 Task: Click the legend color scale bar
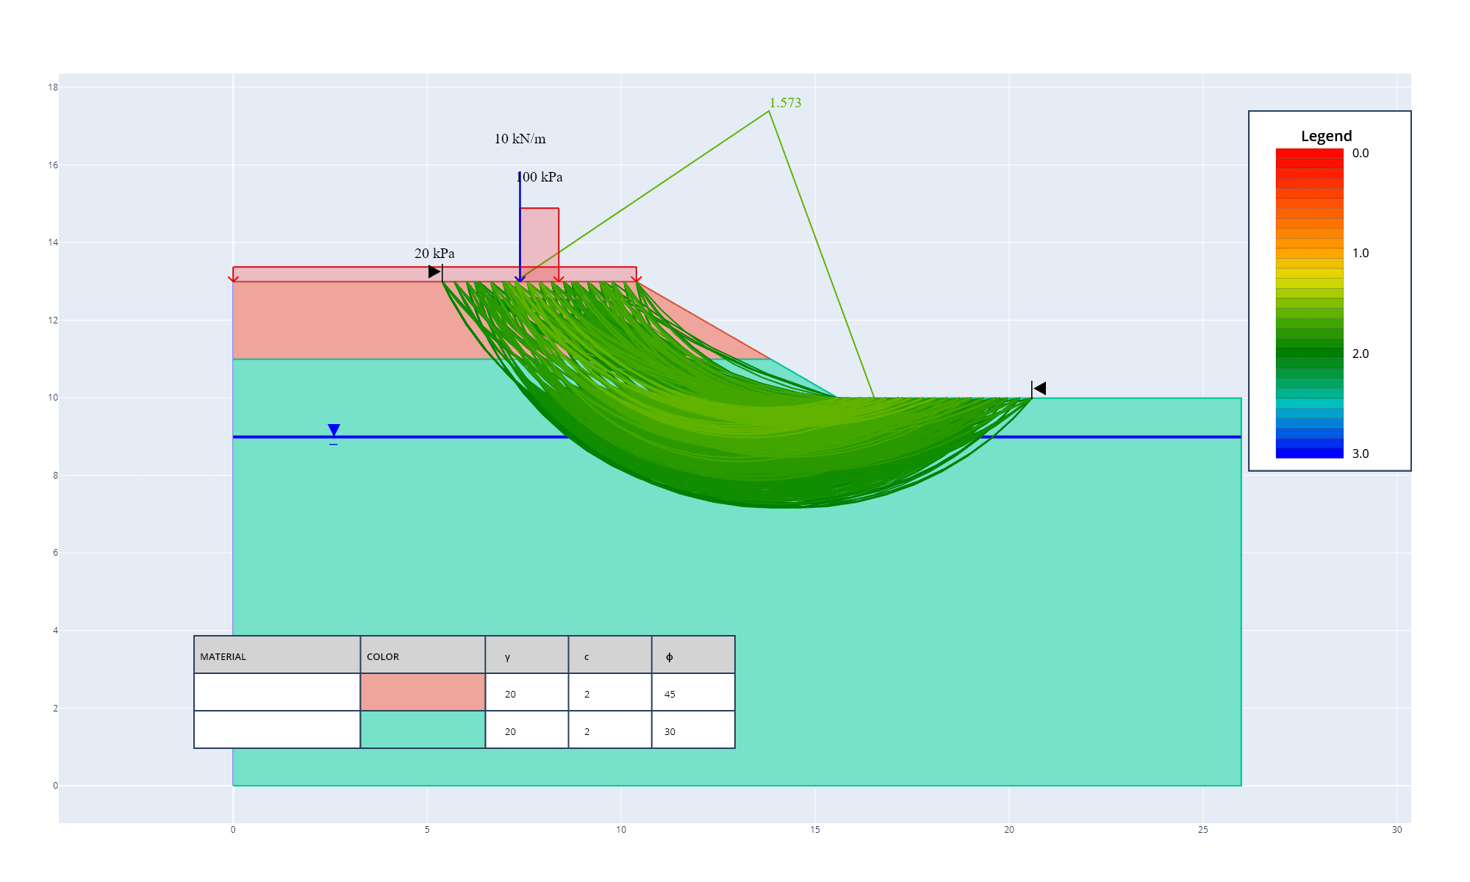(x=1309, y=304)
